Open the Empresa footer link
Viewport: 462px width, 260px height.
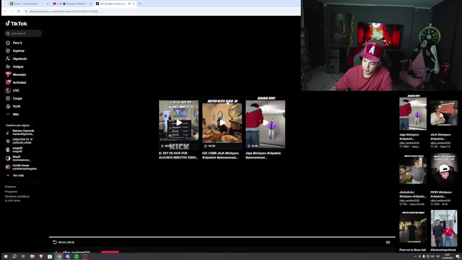(10, 187)
